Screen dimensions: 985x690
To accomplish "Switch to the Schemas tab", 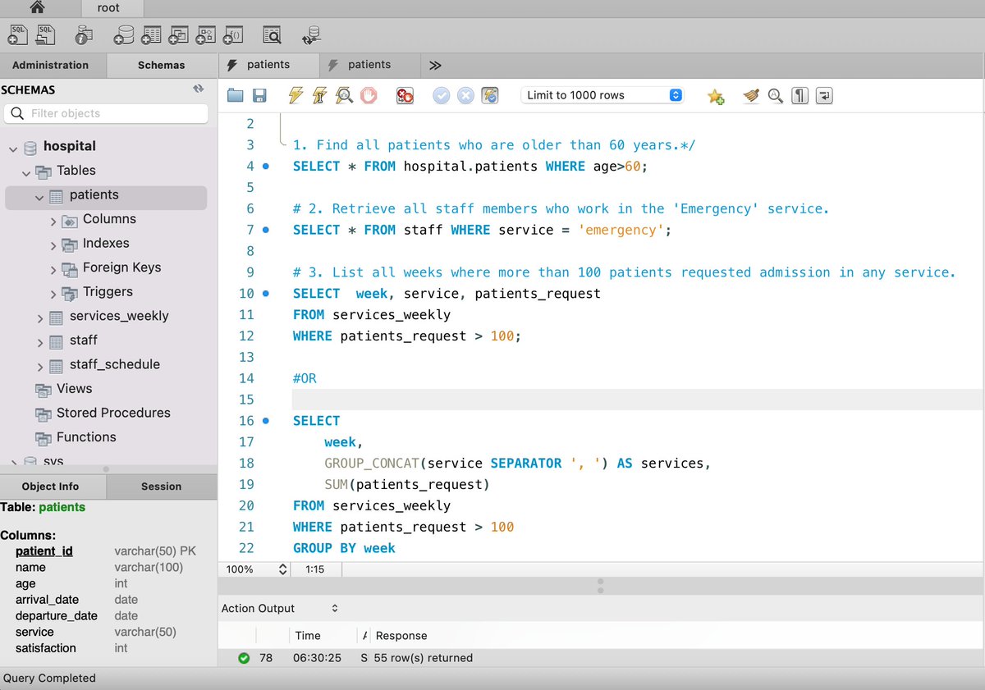I will pos(161,65).
